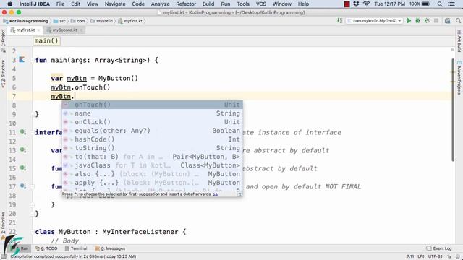Click the grey Stop button

(436, 21)
